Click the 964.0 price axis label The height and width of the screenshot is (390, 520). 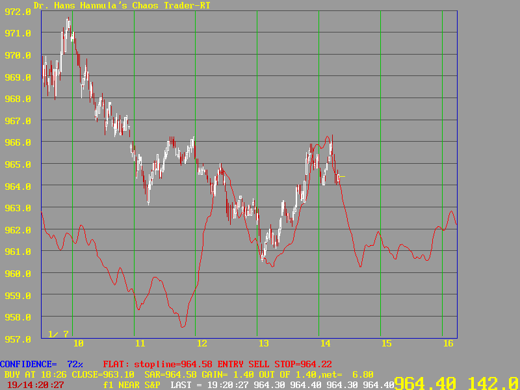[x=18, y=187]
